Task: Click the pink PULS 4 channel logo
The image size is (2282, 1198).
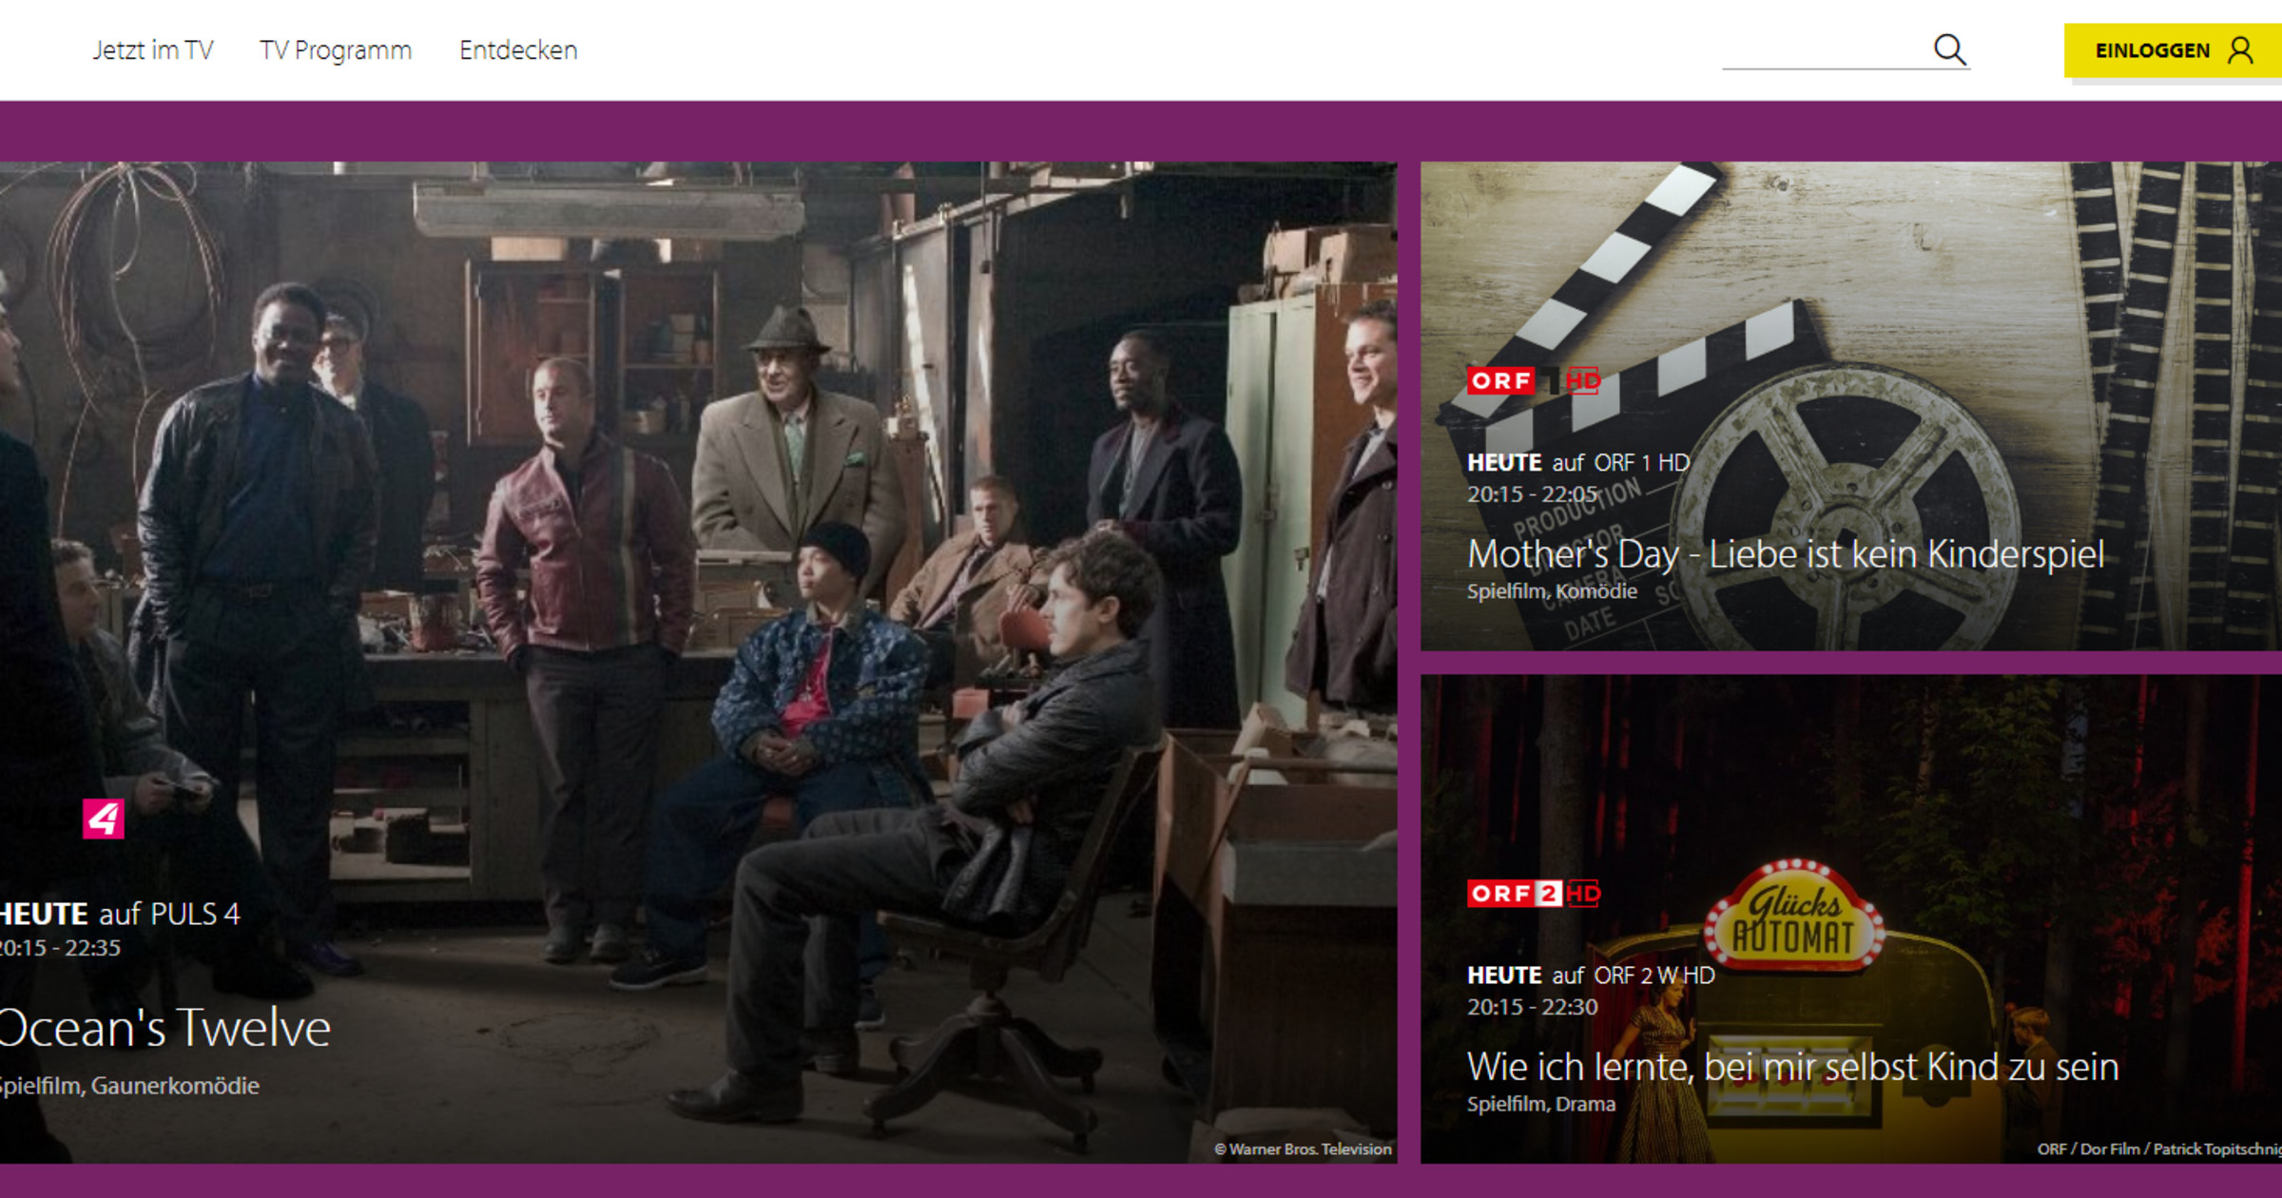Action: pyautogui.click(x=103, y=819)
